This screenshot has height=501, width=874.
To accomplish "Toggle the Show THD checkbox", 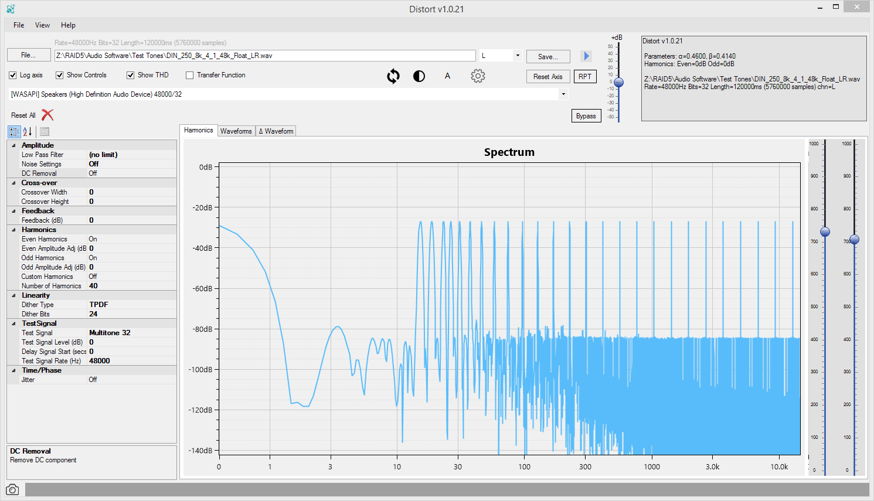I will [x=131, y=75].
